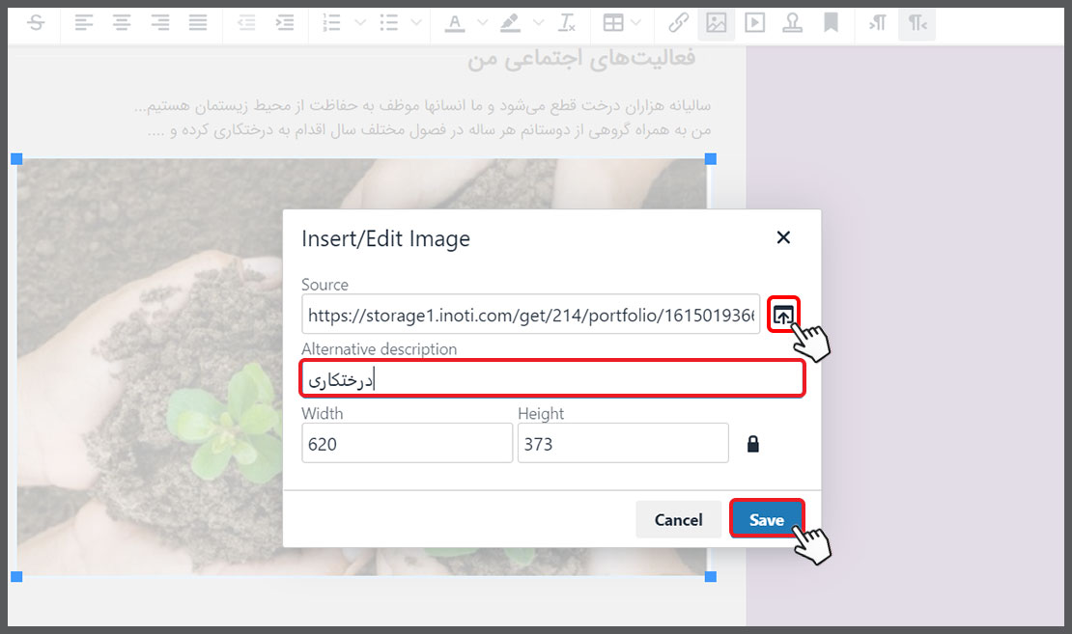The image size is (1072, 634).
Task: Click the clear formatting icon
Action: [567, 23]
